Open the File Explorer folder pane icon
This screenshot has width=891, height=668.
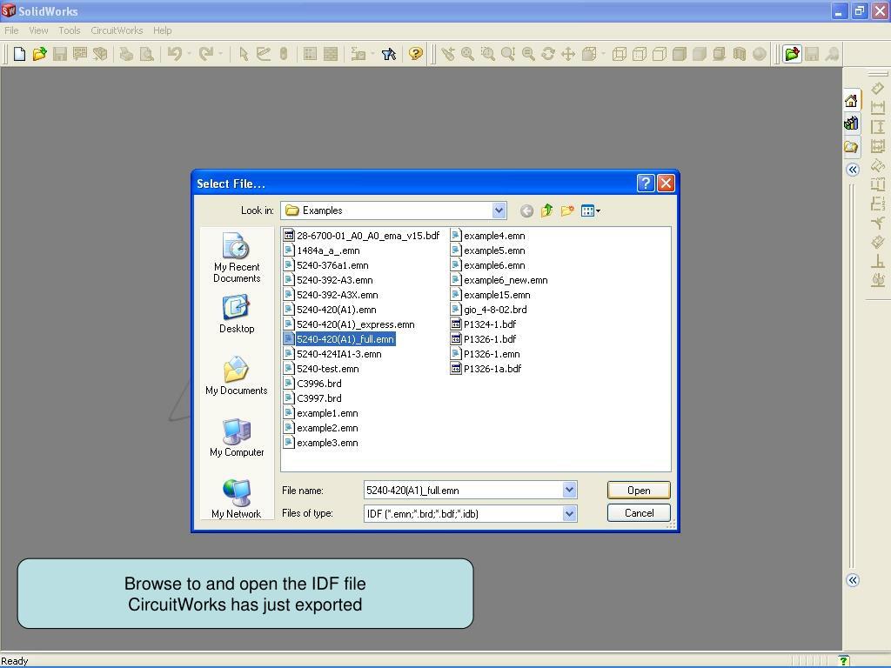click(851, 146)
